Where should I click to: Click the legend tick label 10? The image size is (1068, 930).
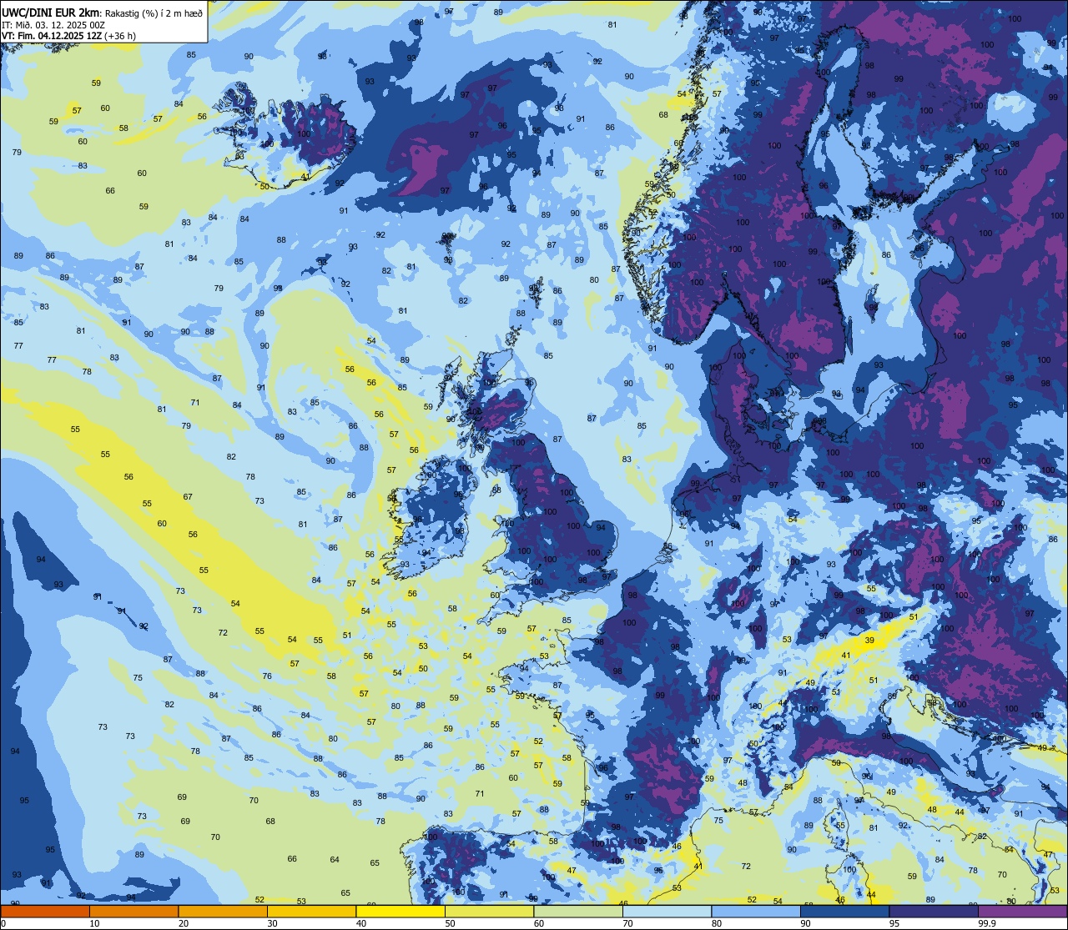click(x=94, y=923)
